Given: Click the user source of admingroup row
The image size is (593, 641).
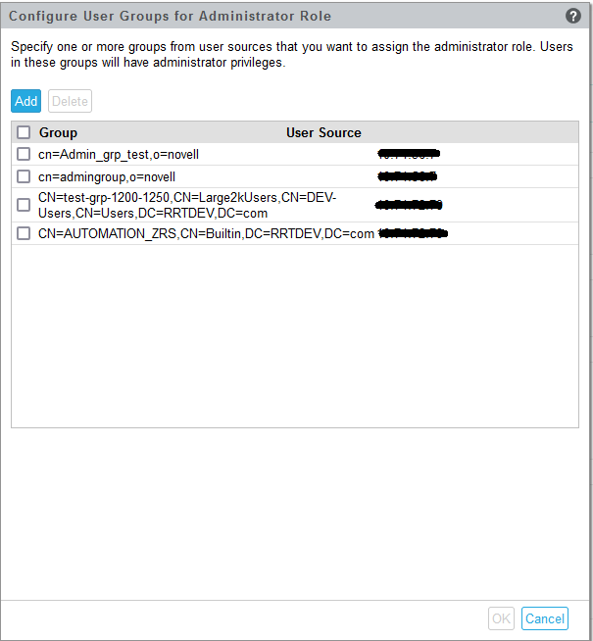Looking at the screenshot, I should tap(407, 176).
